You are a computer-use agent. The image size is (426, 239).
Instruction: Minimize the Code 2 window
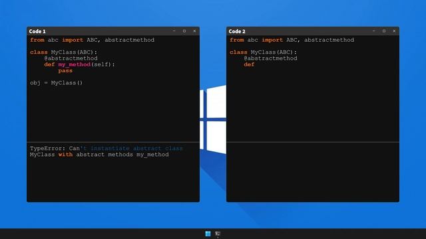click(374, 31)
